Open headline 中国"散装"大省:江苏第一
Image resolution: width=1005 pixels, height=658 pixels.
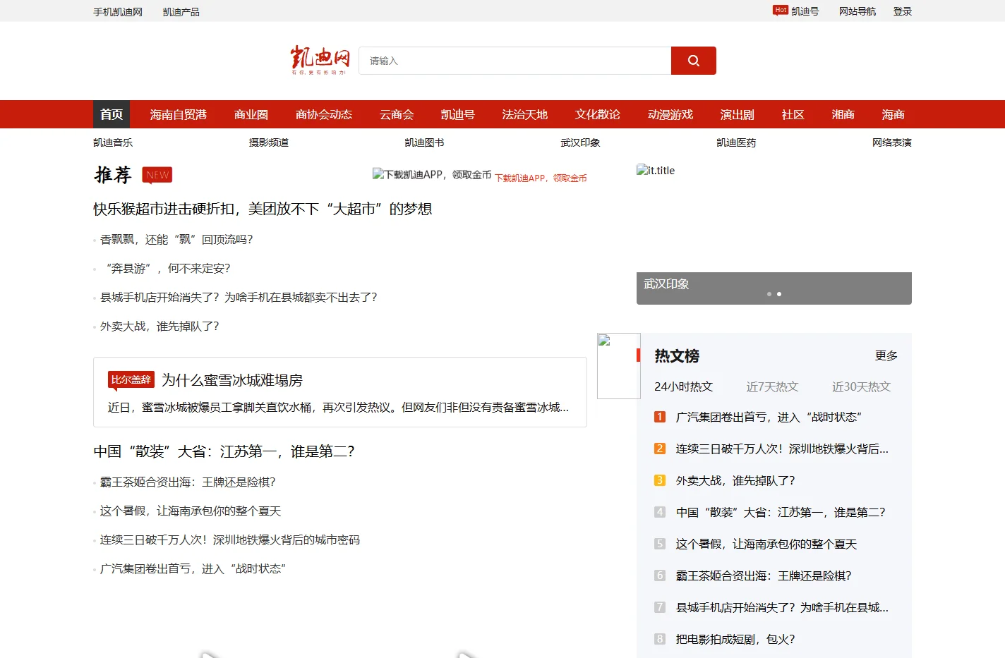(x=224, y=451)
